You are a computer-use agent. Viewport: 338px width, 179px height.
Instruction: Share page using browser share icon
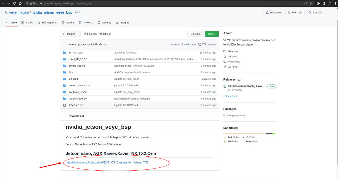coord(305,3)
